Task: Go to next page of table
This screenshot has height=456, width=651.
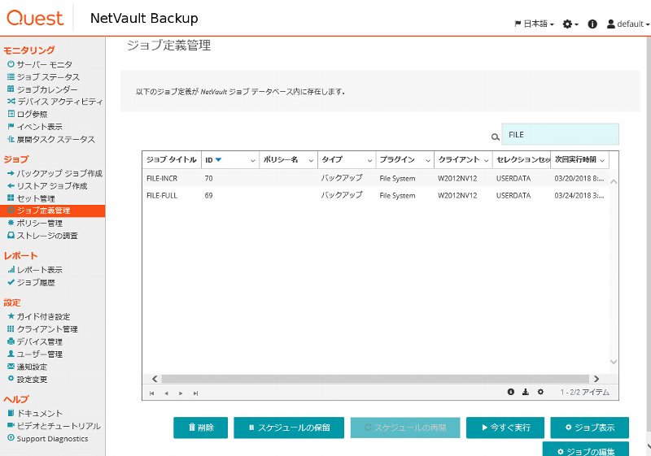Action: [181, 393]
